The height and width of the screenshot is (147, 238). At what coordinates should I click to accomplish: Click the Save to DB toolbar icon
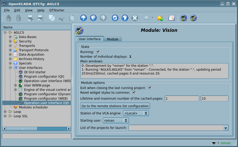[18, 18]
